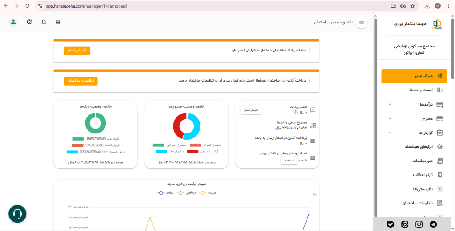The image size is (455, 231).
Task: Toggle the دریافتی series in chart legend
Action: 187,192
